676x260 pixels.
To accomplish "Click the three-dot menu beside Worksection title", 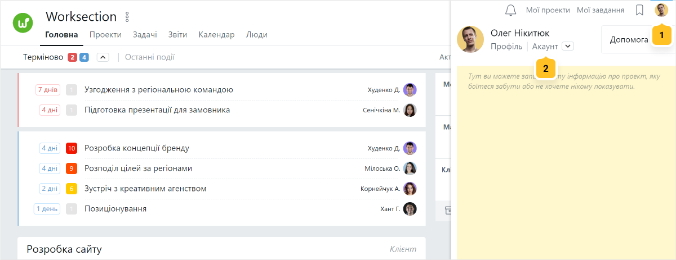I will (x=127, y=17).
